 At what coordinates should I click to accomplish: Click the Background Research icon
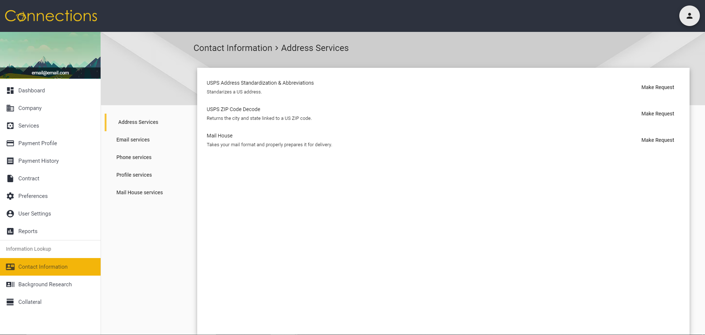tap(10, 284)
